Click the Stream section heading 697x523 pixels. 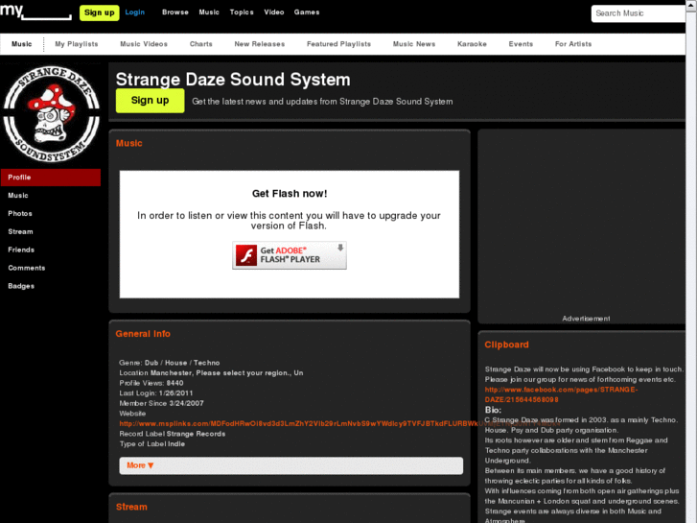coord(131,507)
